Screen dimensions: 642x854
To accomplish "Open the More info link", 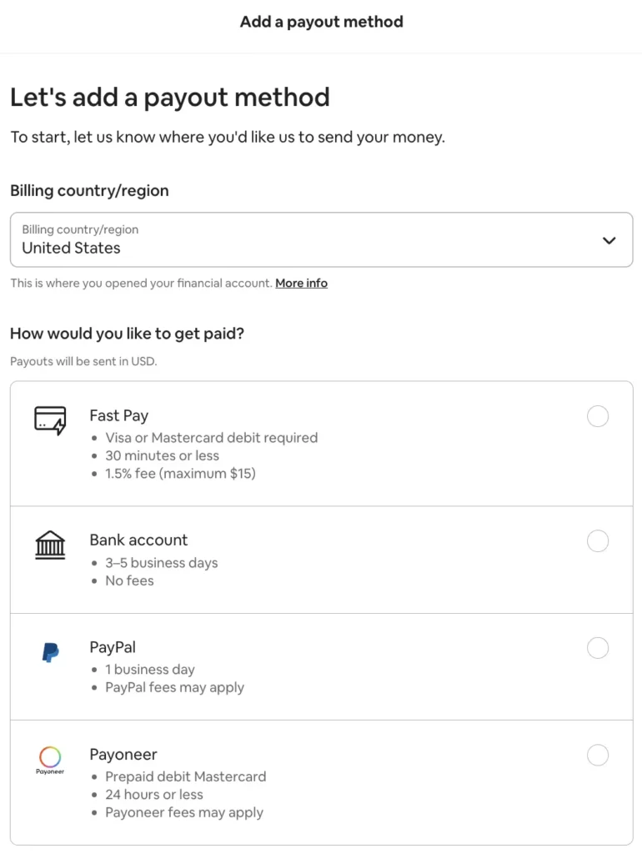I will 301,283.
